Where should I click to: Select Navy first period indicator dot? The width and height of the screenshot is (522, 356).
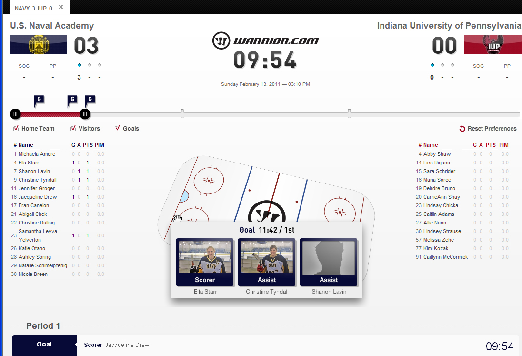[x=79, y=65]
